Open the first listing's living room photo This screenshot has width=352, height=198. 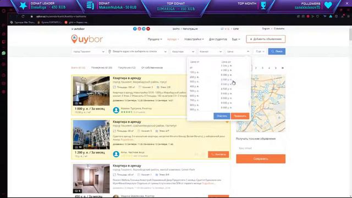click(91, 91)
